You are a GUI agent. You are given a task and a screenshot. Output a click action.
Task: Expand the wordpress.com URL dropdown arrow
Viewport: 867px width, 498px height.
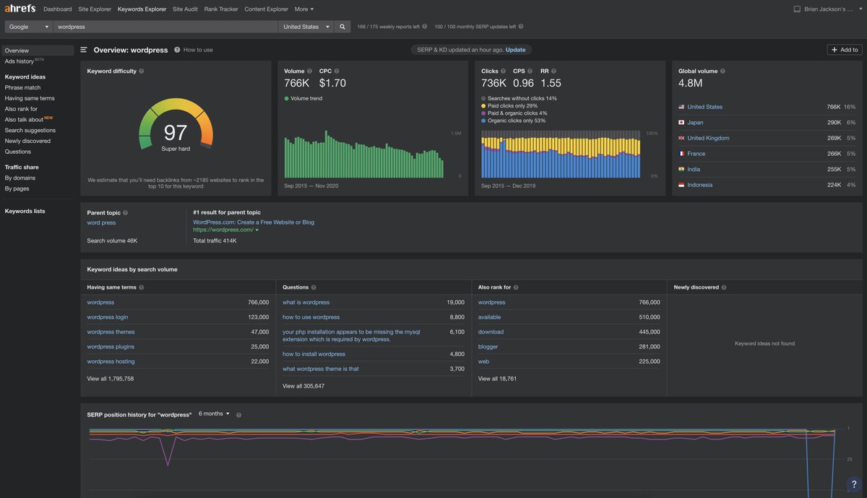[256, 230]
